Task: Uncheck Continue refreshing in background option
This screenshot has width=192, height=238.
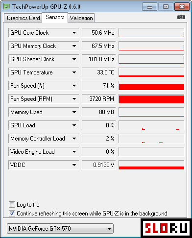Action: pos(12,214)
